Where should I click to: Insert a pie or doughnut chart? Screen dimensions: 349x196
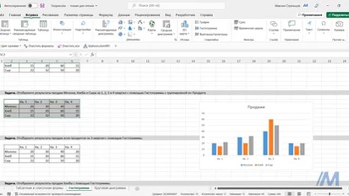(121, 34)
